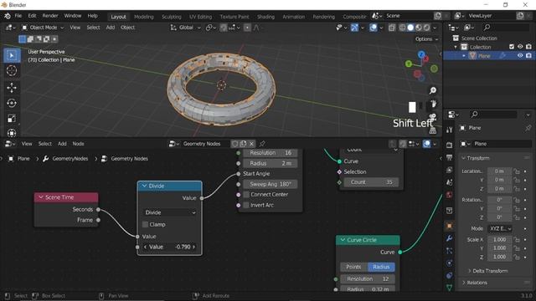Expand the Plane object in outliner
Viewport: 536px width, 301px height.
click(464, 56)
